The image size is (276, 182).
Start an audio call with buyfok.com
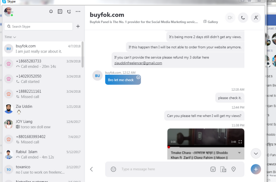click(x=243, y=18)
